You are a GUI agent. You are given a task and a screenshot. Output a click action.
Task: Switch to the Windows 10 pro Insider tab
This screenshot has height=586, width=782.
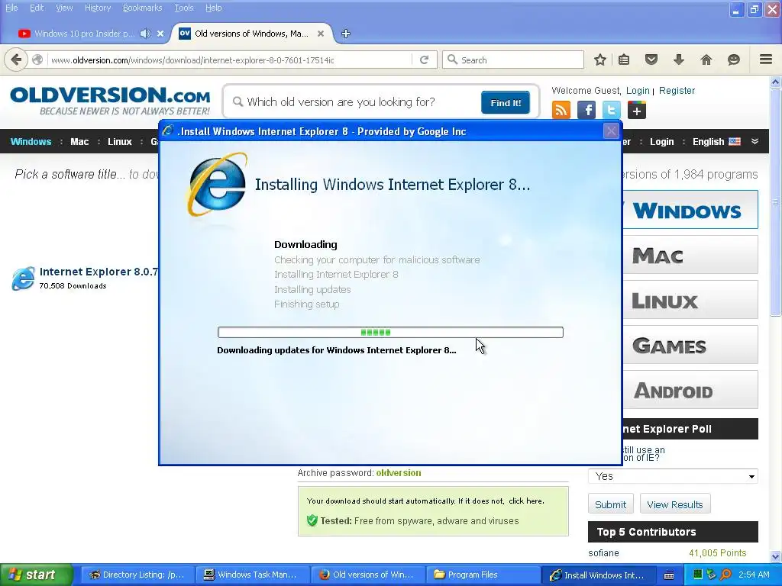pyautogui.click(x=84, y=34)
